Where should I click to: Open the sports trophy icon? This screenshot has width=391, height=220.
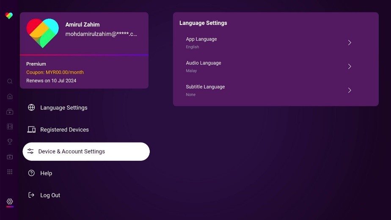(x=10, y=141)
